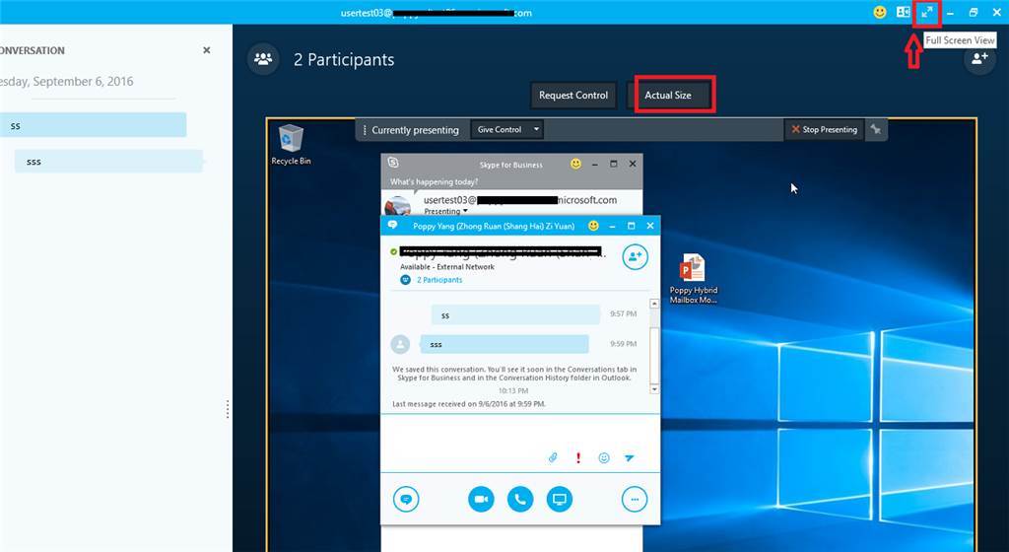Click the invite more people icon in meeting window

click(x=979, y=59)
